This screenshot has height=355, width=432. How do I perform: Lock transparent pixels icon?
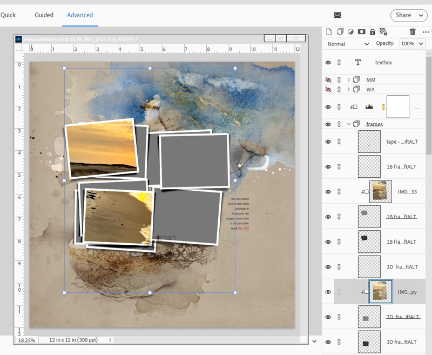pos(383,32)
